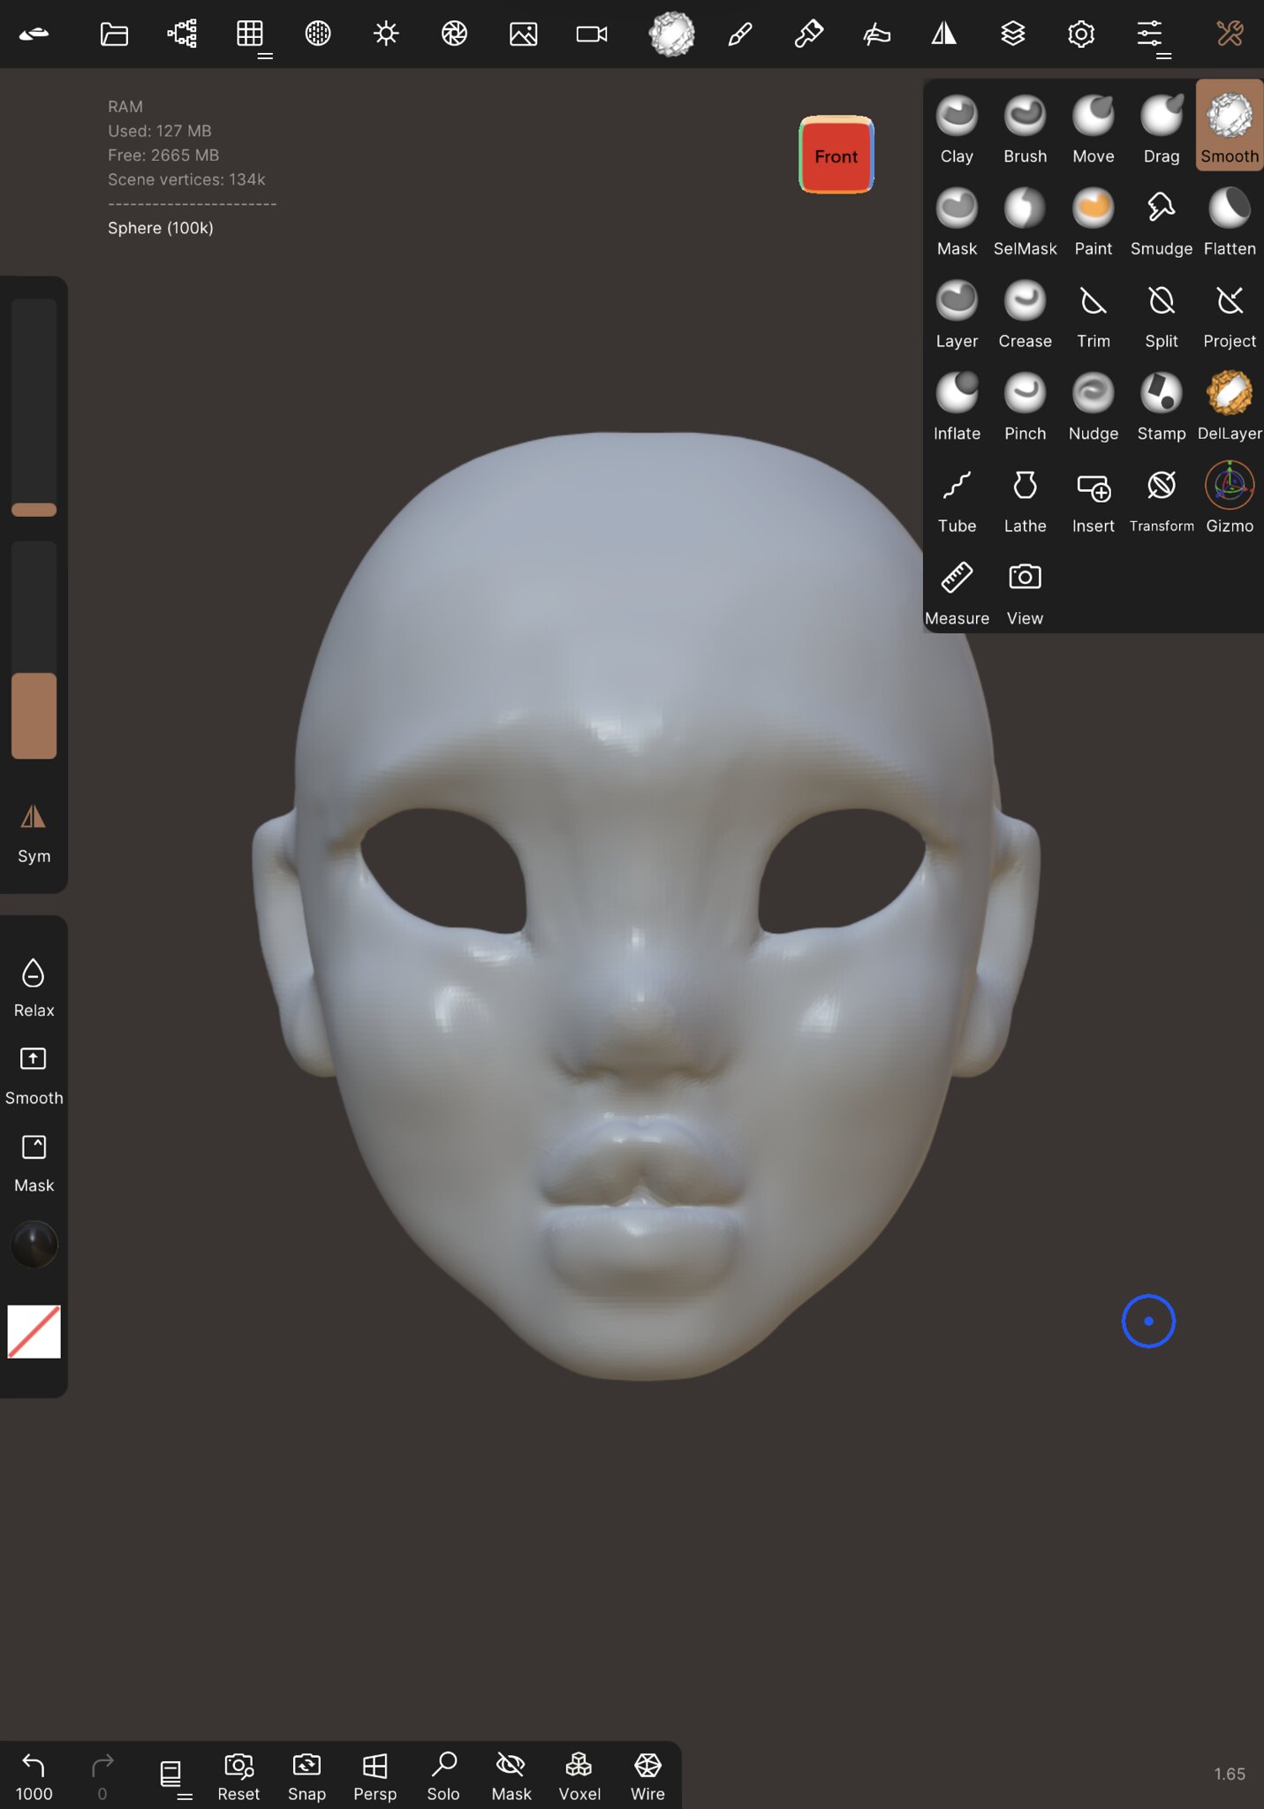Toggle Persp perspective camera mode

pyautogui.click(x=375, y=1776)
